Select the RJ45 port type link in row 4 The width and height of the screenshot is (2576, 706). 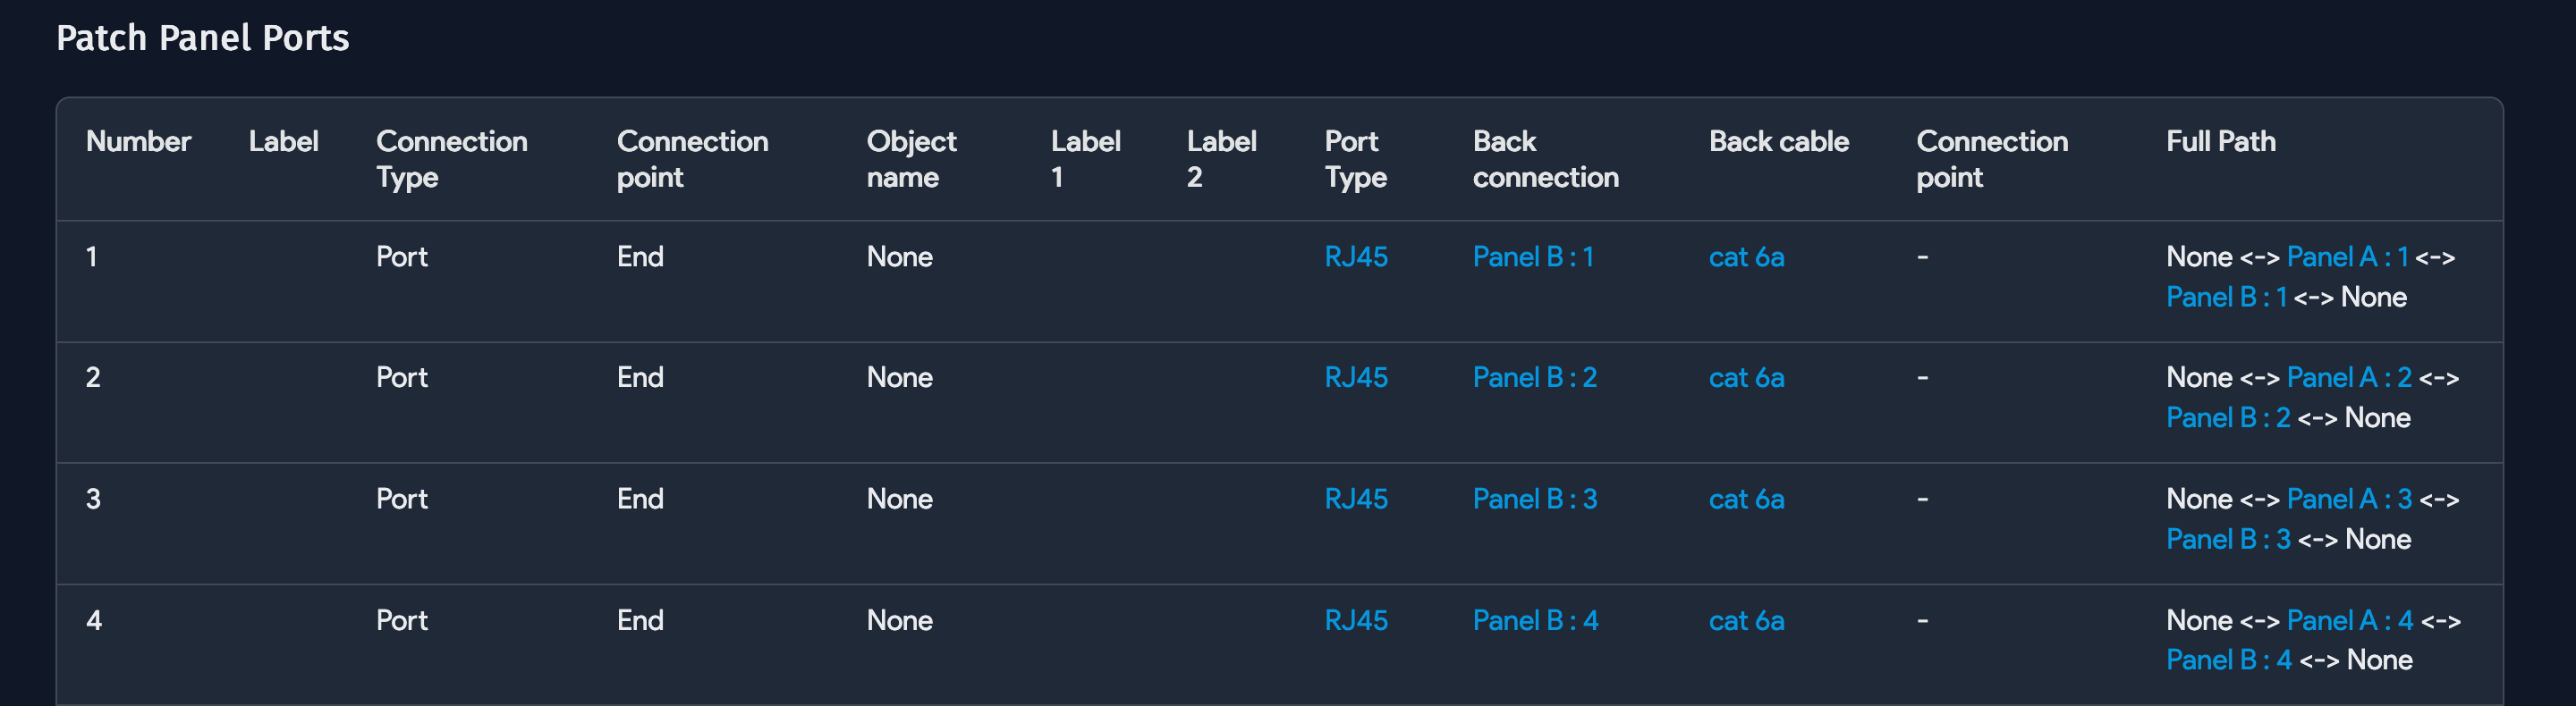1356,620
